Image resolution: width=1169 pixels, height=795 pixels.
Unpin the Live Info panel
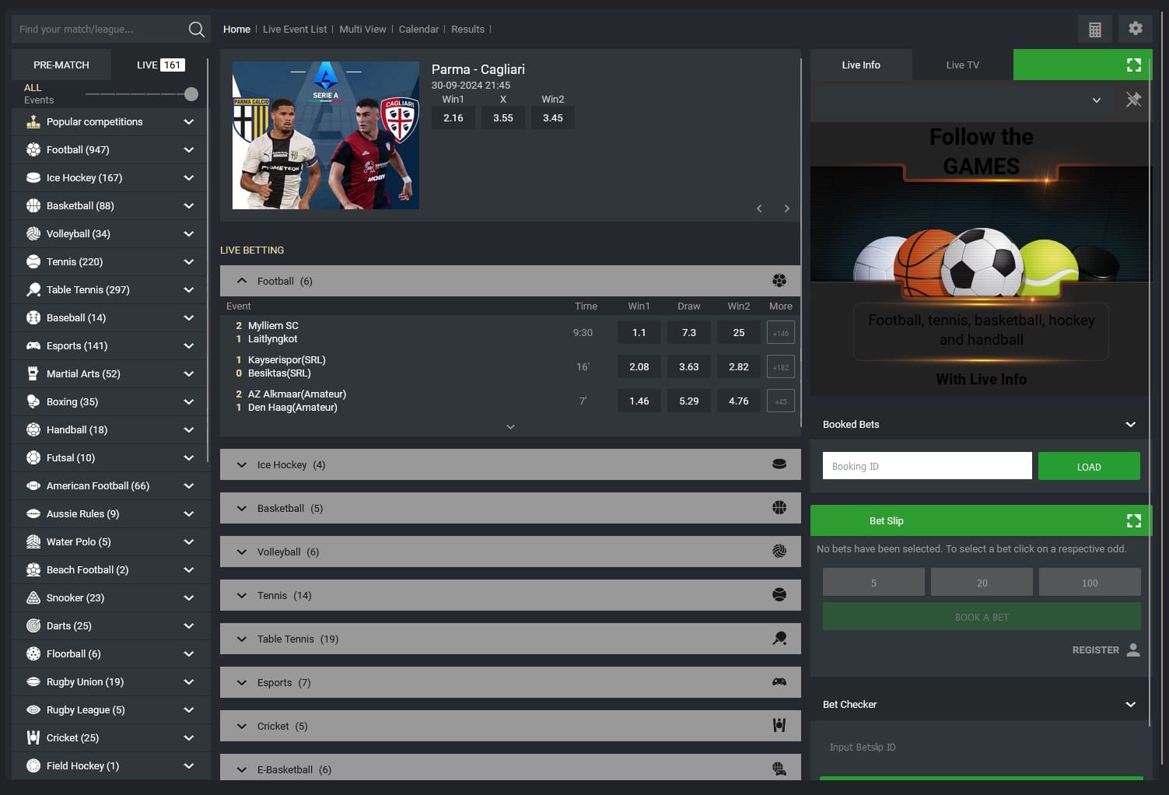click(x=1133, y=100)
